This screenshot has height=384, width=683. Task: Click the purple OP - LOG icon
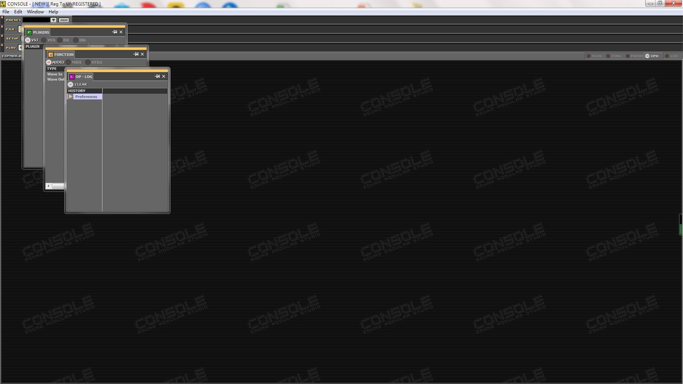(72, 76)
